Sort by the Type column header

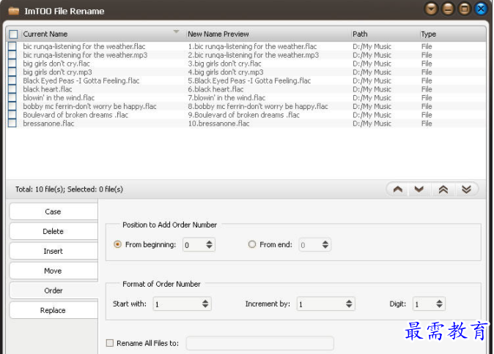click(452, 34)
